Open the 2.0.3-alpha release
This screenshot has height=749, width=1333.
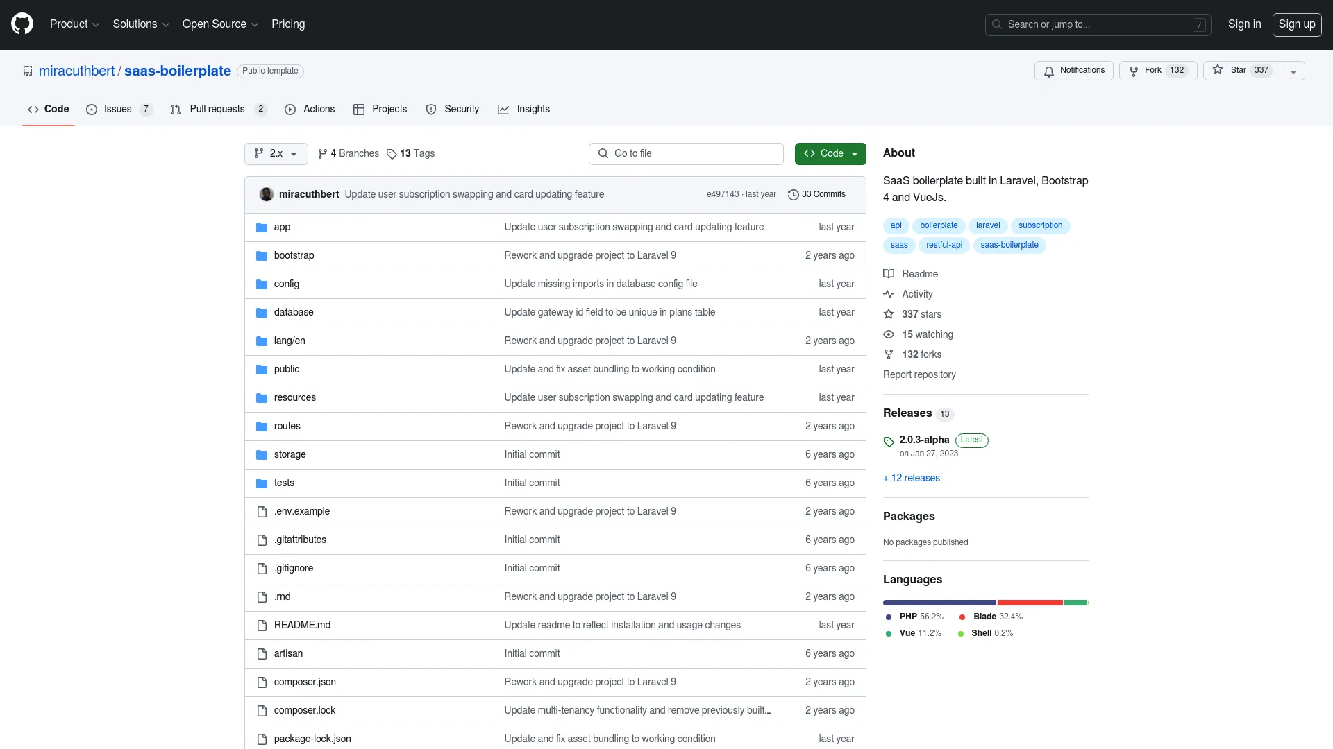(924, 440)
